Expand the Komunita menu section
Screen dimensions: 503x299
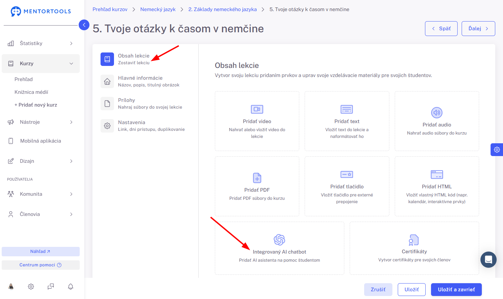pyautogui.click(x=41, y=194)
